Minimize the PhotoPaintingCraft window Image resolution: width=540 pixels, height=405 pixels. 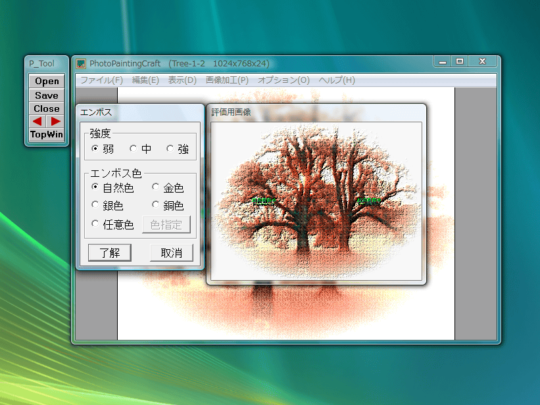click(443, 62)
